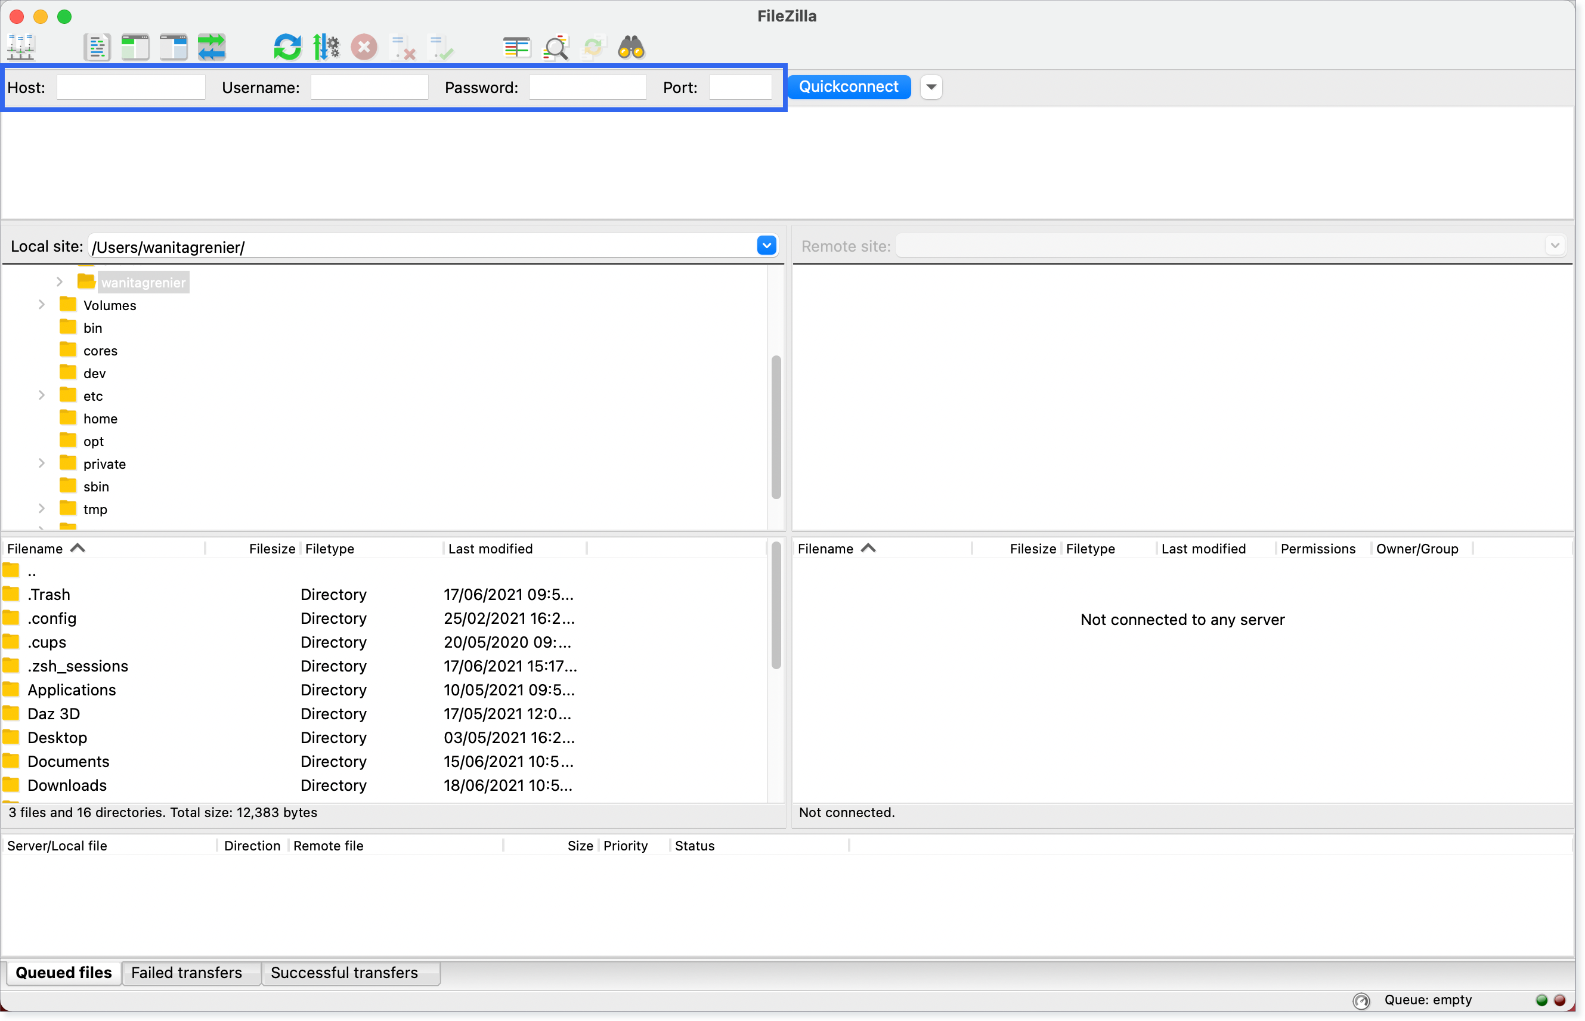Expand the wanitagrenier tree folder

tap(60, 283)
